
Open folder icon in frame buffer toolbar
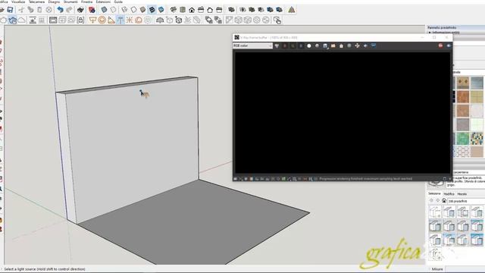point(333,45)
